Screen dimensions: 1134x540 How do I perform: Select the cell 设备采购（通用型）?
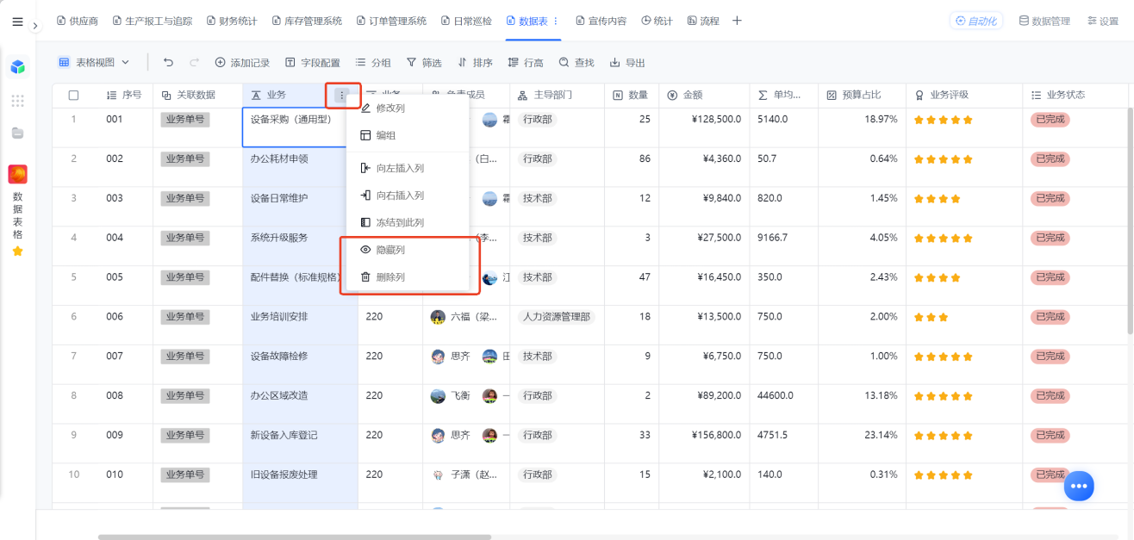coord(300,127)
